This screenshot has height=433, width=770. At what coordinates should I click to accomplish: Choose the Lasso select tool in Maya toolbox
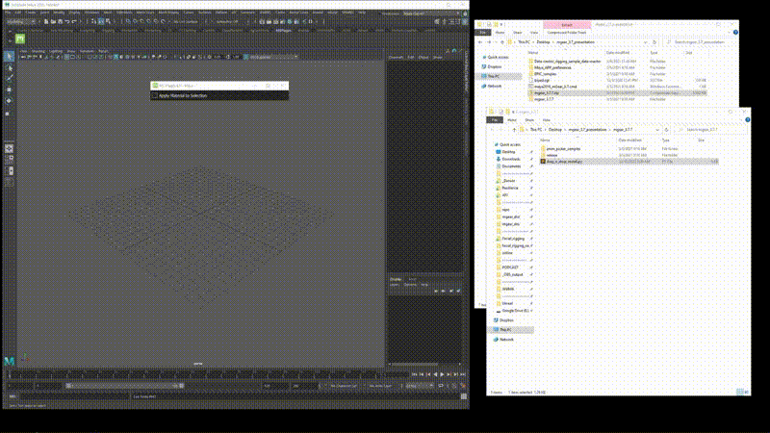pyautogui.click(x=9, y=67)
